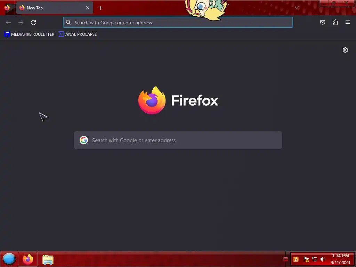Open the Windows Start orb
The width and height of the screenshot is (356, 267).
tap(9, 259)
